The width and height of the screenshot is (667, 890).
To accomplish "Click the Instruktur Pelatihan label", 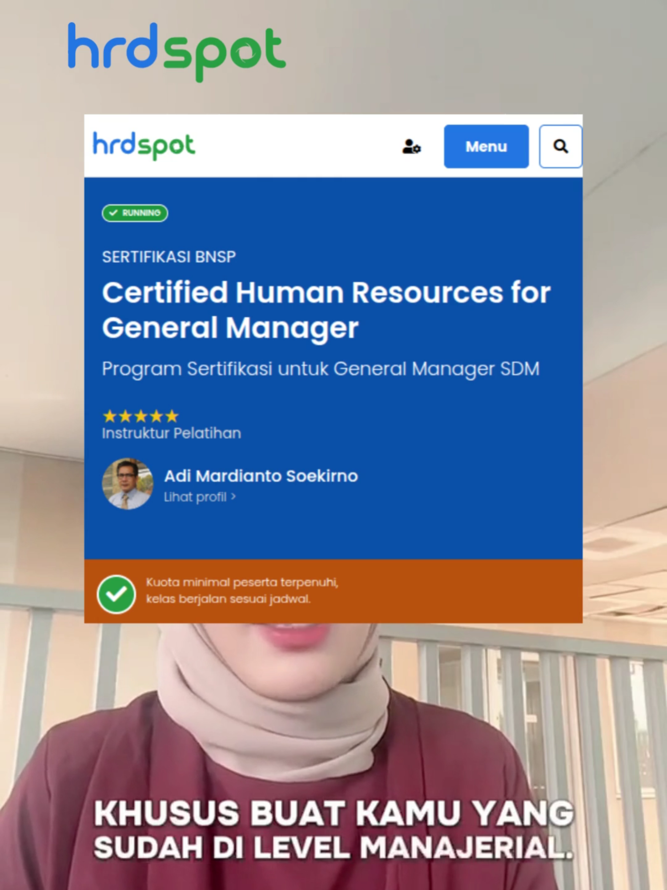I will pos(172,433).
